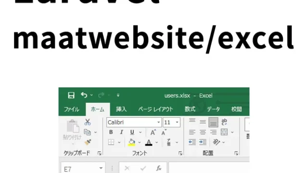Expand the Calibri font name dropdown
This screenshot has height=173, width=308.
pos(158,123)
